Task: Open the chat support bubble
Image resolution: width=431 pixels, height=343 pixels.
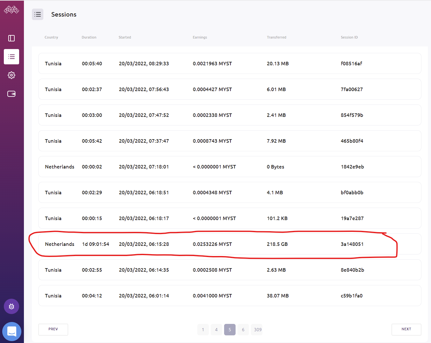Action: [12, 332]
